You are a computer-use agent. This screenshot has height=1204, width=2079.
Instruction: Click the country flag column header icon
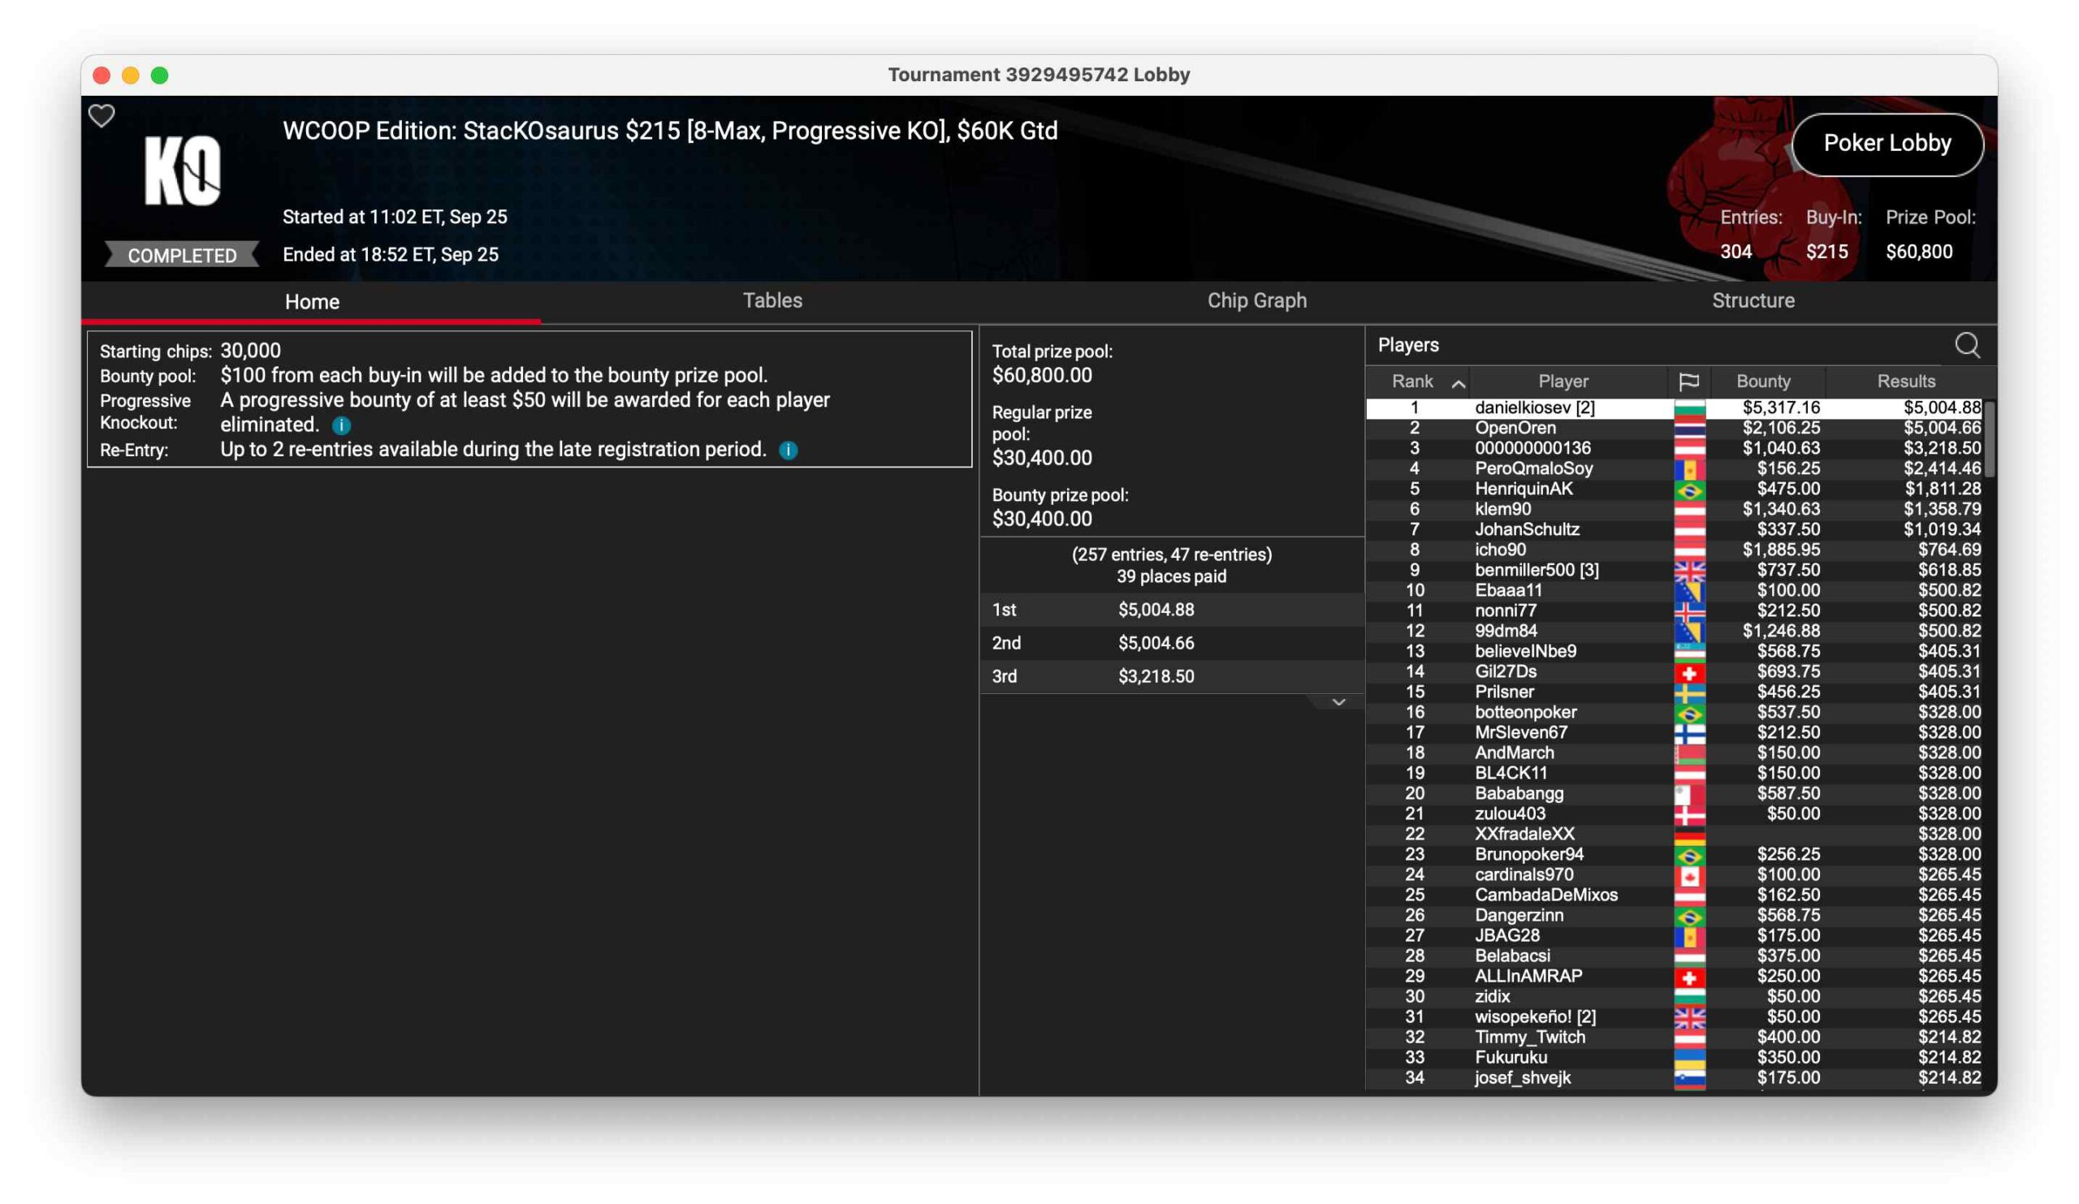point(1688,381)
